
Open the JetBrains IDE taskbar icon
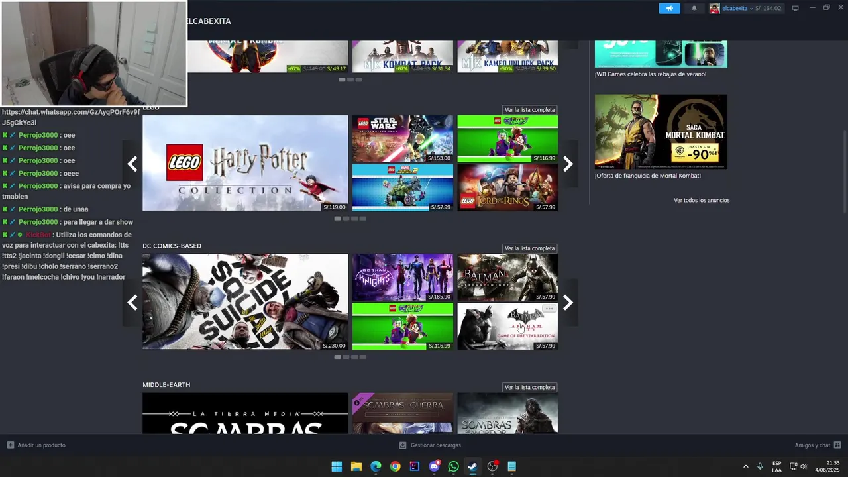point(415,466)
